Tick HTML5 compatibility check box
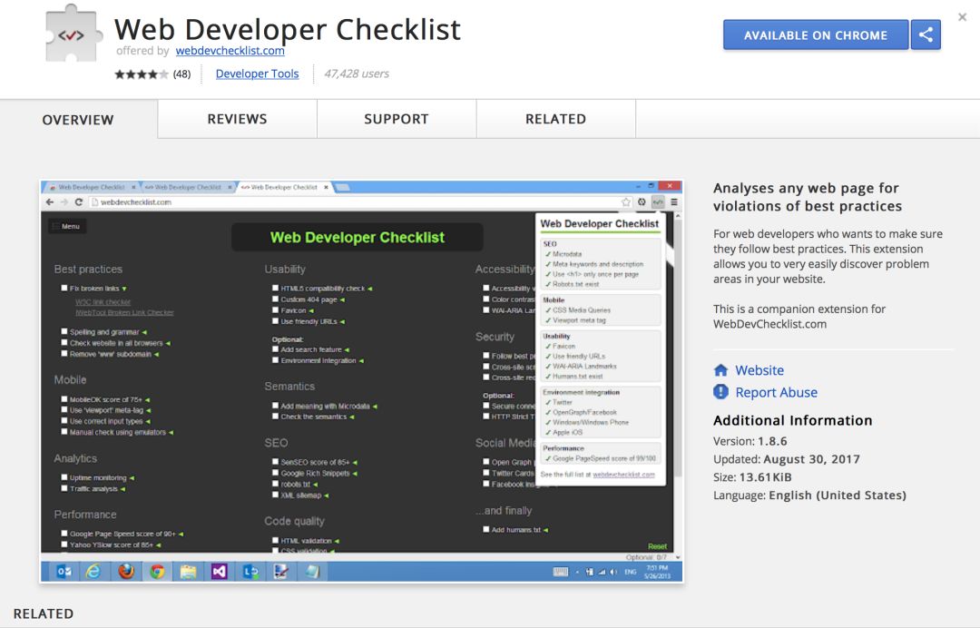 click(x=275, y=288)
